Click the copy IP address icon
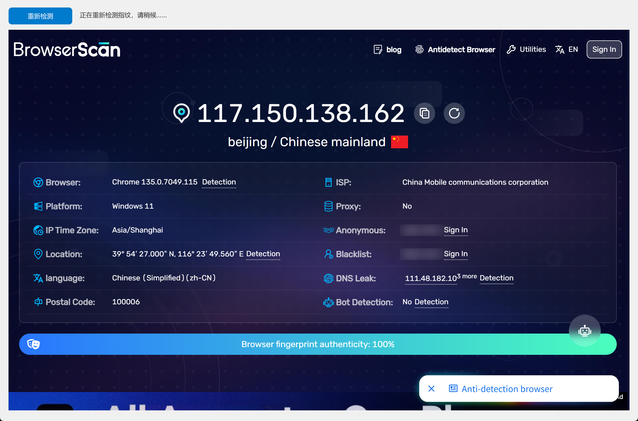Image resolution: width=638 pixels, height=421 pixels. coord(424,113)
